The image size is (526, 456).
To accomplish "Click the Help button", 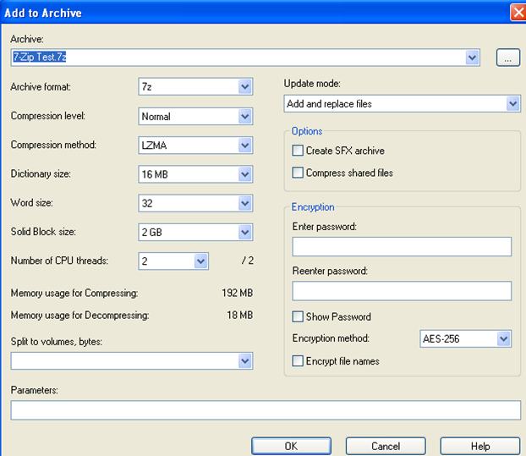I will [480, 446].
